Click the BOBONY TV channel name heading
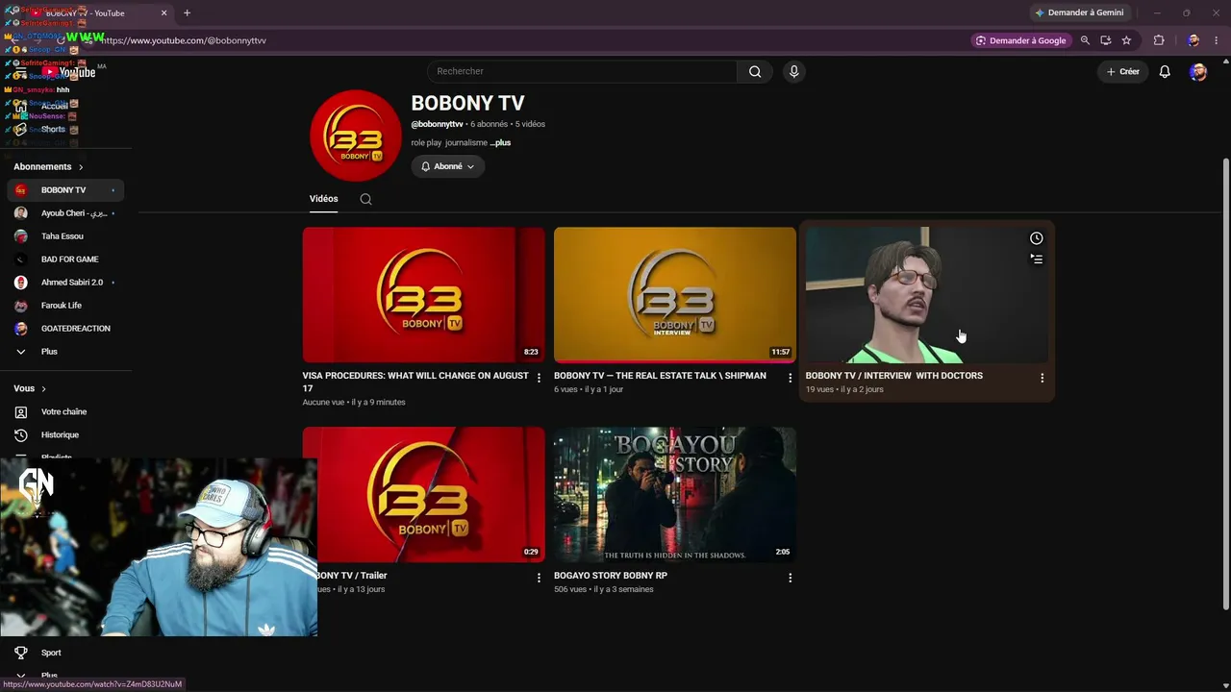The width and height of the screenshot is (1231, 692). (x=467, y=104)
